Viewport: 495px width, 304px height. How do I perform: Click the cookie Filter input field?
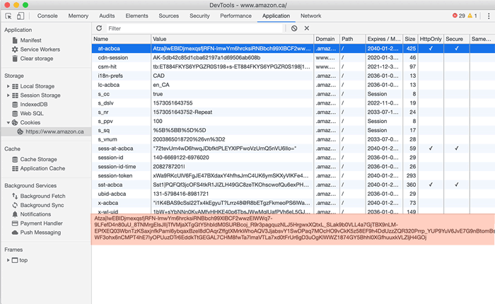coord(191,28)
